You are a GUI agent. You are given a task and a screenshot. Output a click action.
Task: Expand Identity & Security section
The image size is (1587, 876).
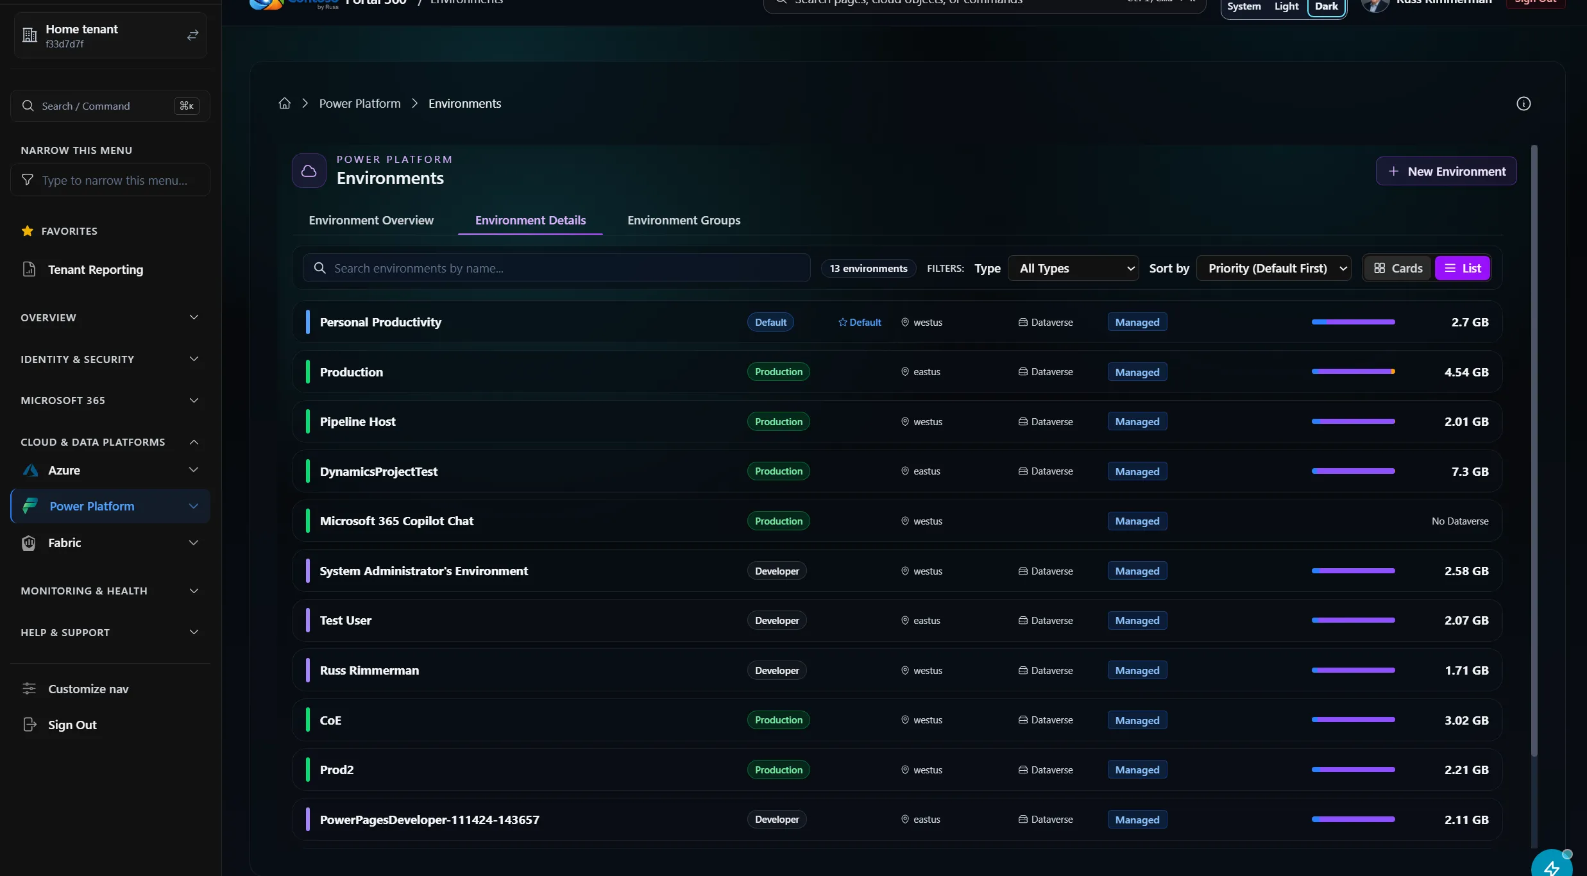coord(110,359)
